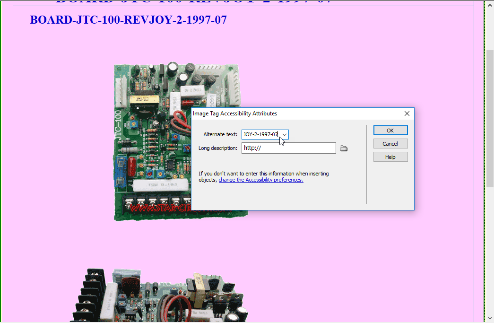Image resolution: width=494 pixels, height=323 pixels.
Task: Click the vertical scrollbar thumb of the document
Action: click(490, 118)
